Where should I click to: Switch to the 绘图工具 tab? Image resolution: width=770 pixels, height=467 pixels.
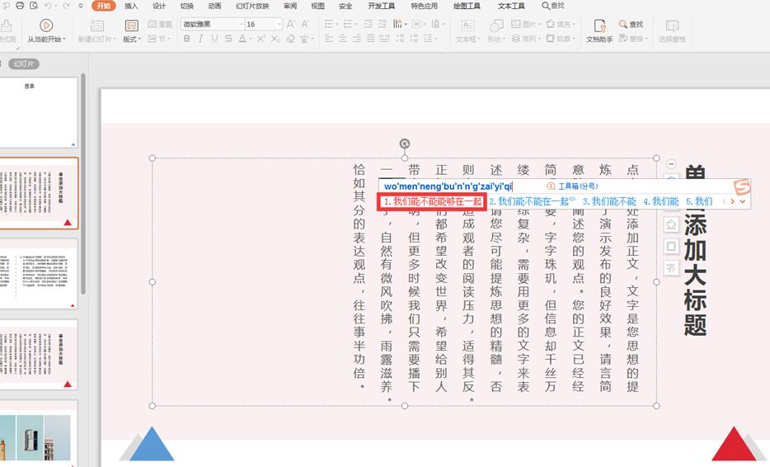[x=467, y=6]
